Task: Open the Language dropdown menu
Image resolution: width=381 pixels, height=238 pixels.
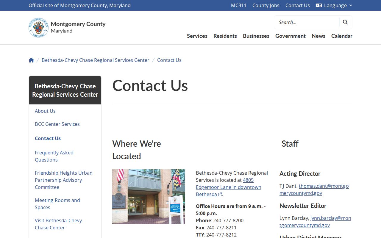Action: click(334, 5)
